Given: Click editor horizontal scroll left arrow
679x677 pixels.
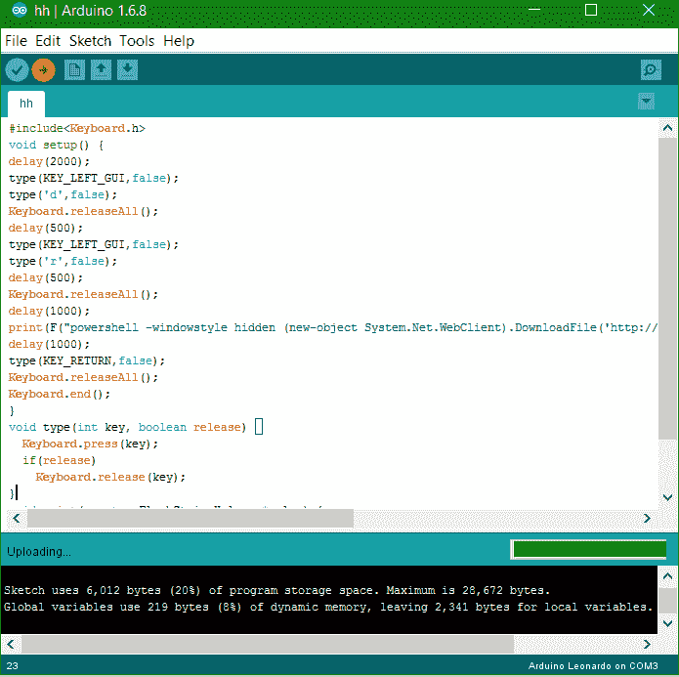Looking at the screenshot, I should (x=17, y=518).
